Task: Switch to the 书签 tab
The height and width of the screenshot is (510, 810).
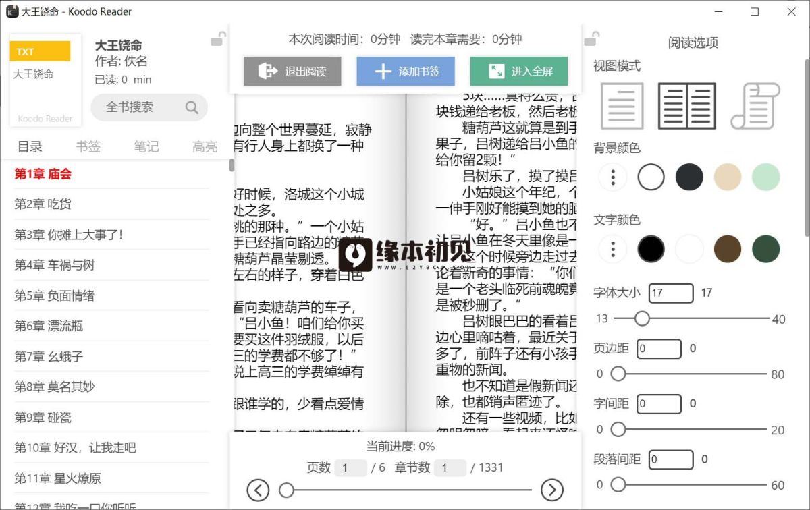Action: click(x=88, y=146)
